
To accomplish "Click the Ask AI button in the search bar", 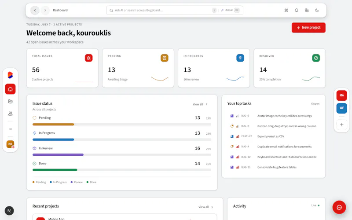I will (230, 10).
